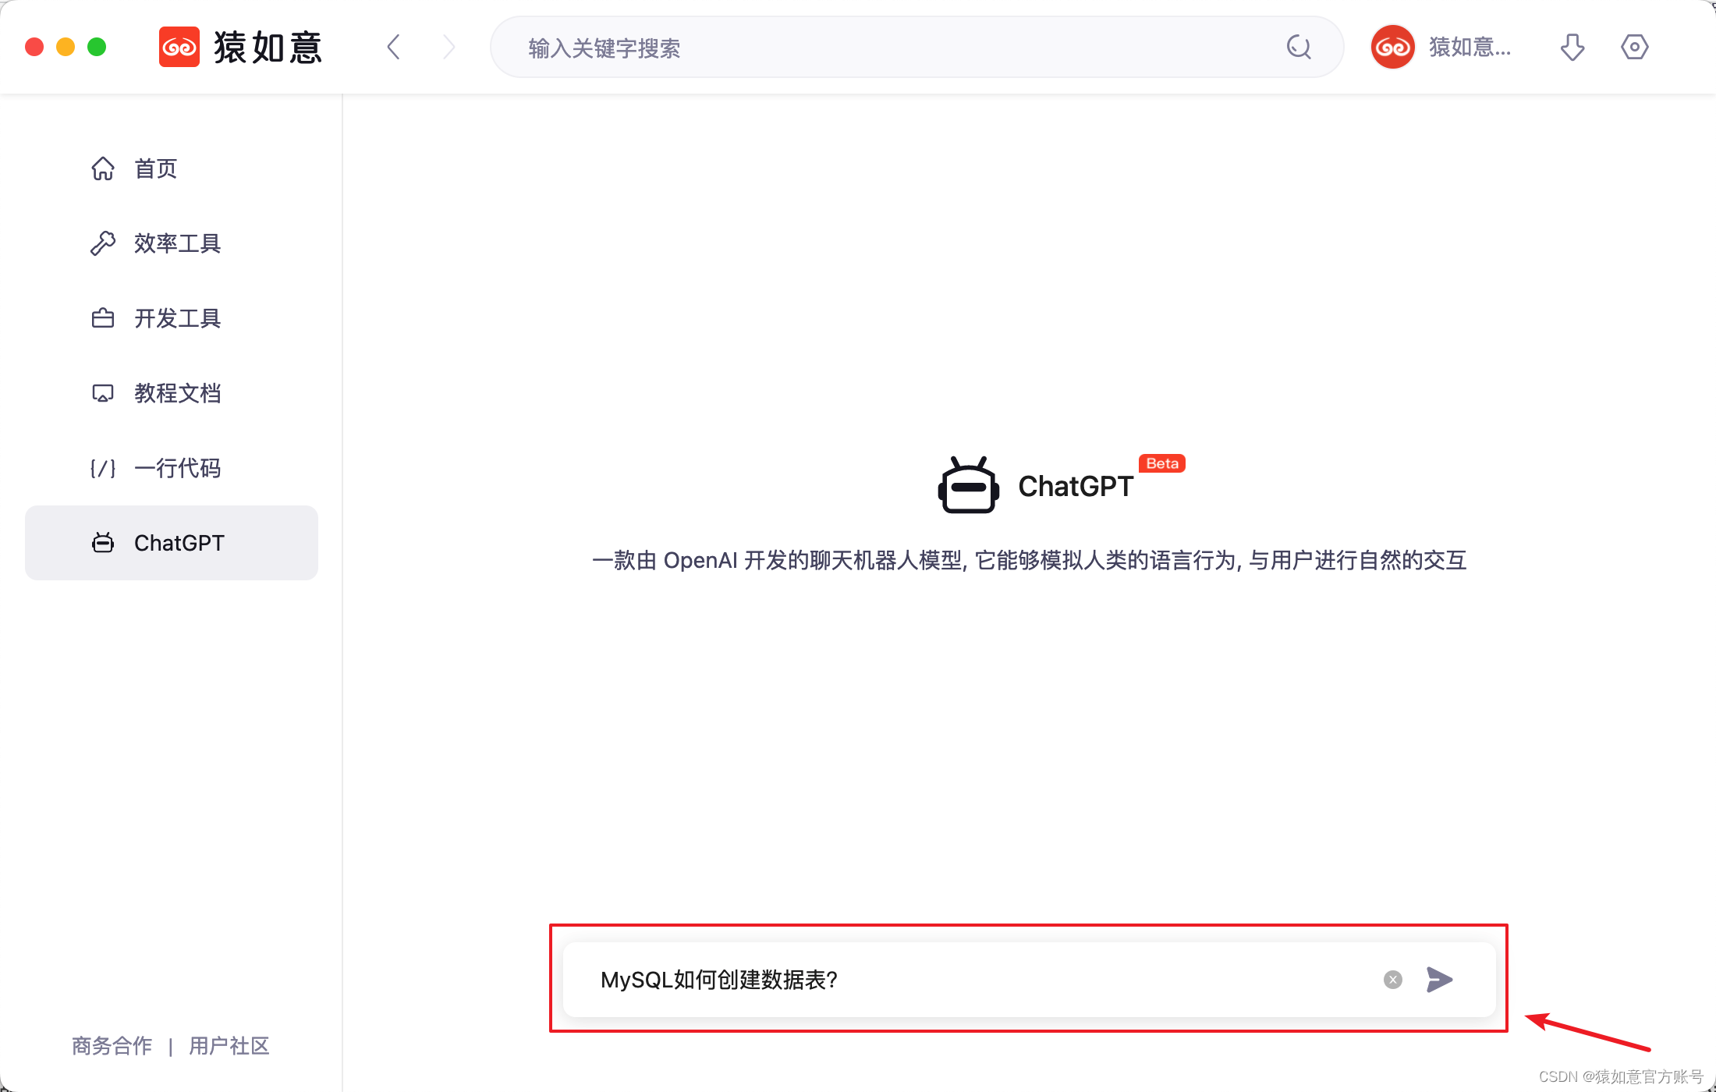The width and height of the screenshot is (1716, 1092).
Task: Open settings via the hexagon gear icon
Action: tap(1634, 47)
